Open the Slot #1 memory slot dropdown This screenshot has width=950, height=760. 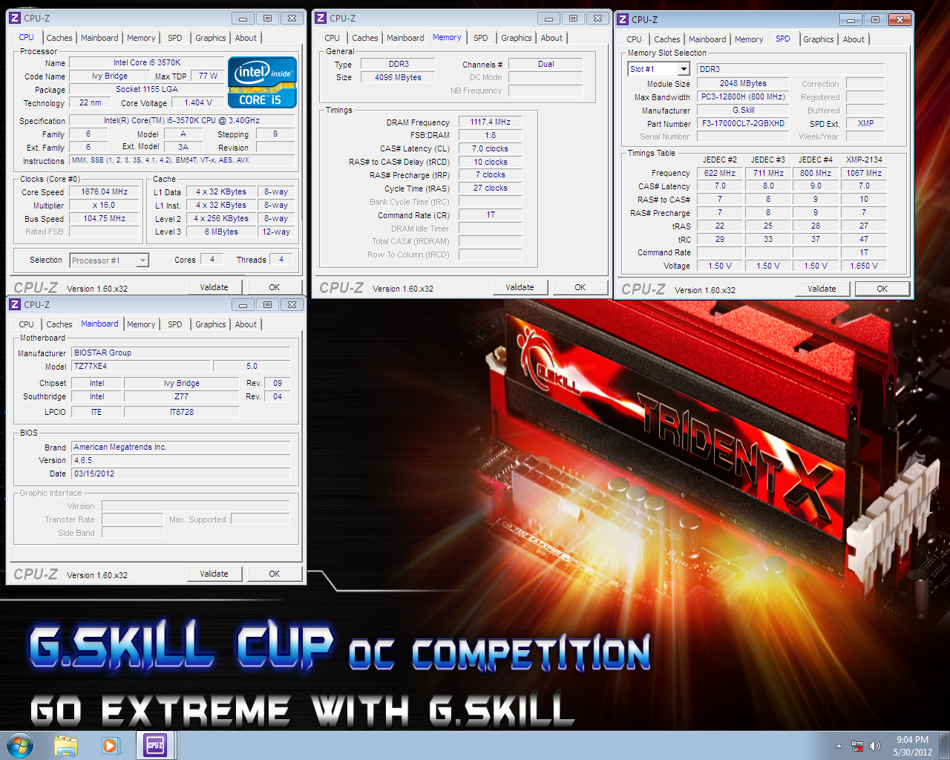(x=659, y=69)
